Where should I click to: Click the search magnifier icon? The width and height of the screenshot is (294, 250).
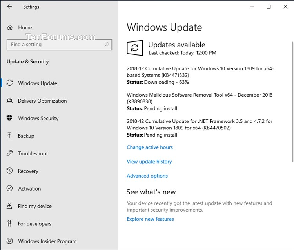tap(107, 45)
